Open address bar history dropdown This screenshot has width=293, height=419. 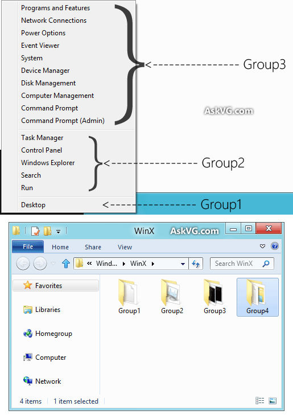point(183,264)
